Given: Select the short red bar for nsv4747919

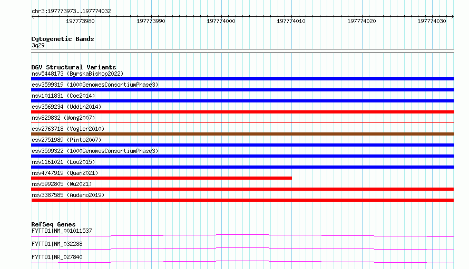Looking at the screenshot, I should click(x=162, y=178).
